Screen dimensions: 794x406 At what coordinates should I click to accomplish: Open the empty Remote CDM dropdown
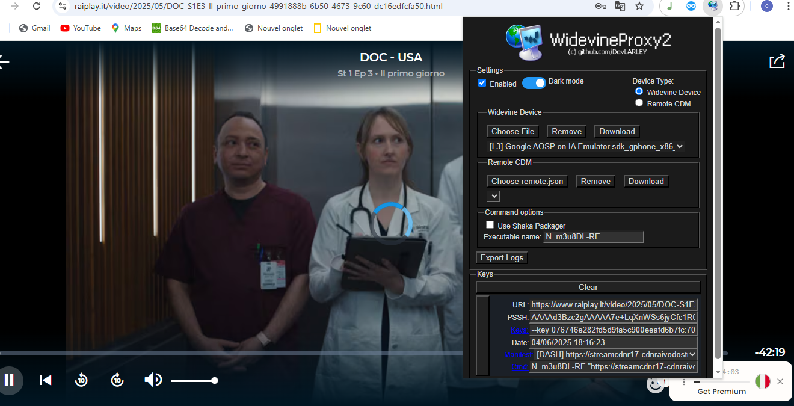pyautogui.click(x=493, y=196)
